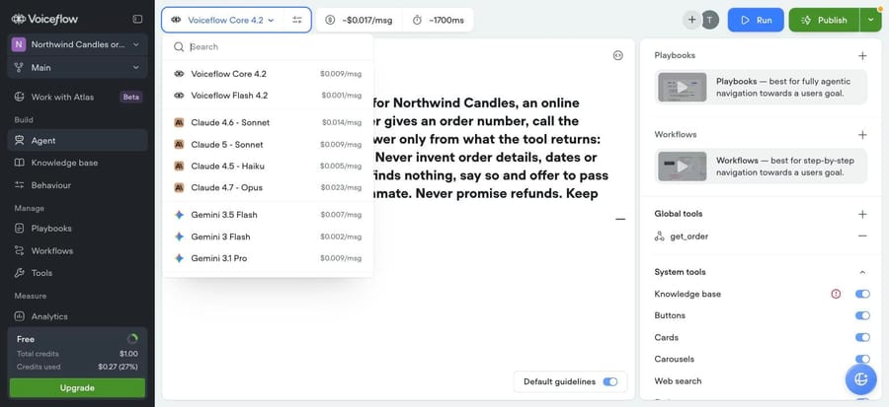Toggle the Cards system tool
889x407 pixels.
[x=862, y=337]
